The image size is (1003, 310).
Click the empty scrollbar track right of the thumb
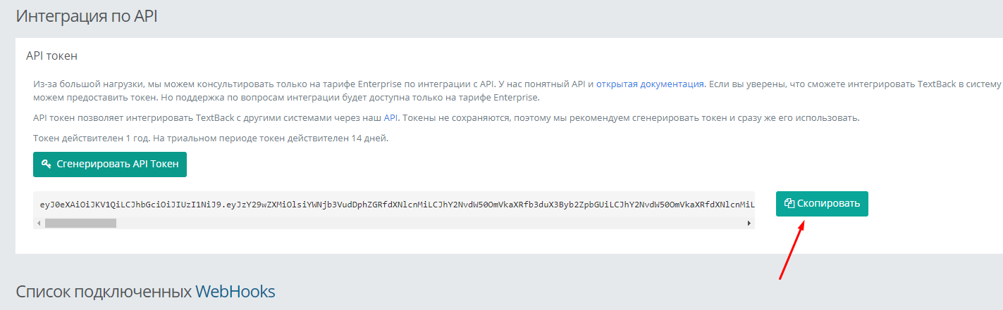tap(423, 223)
